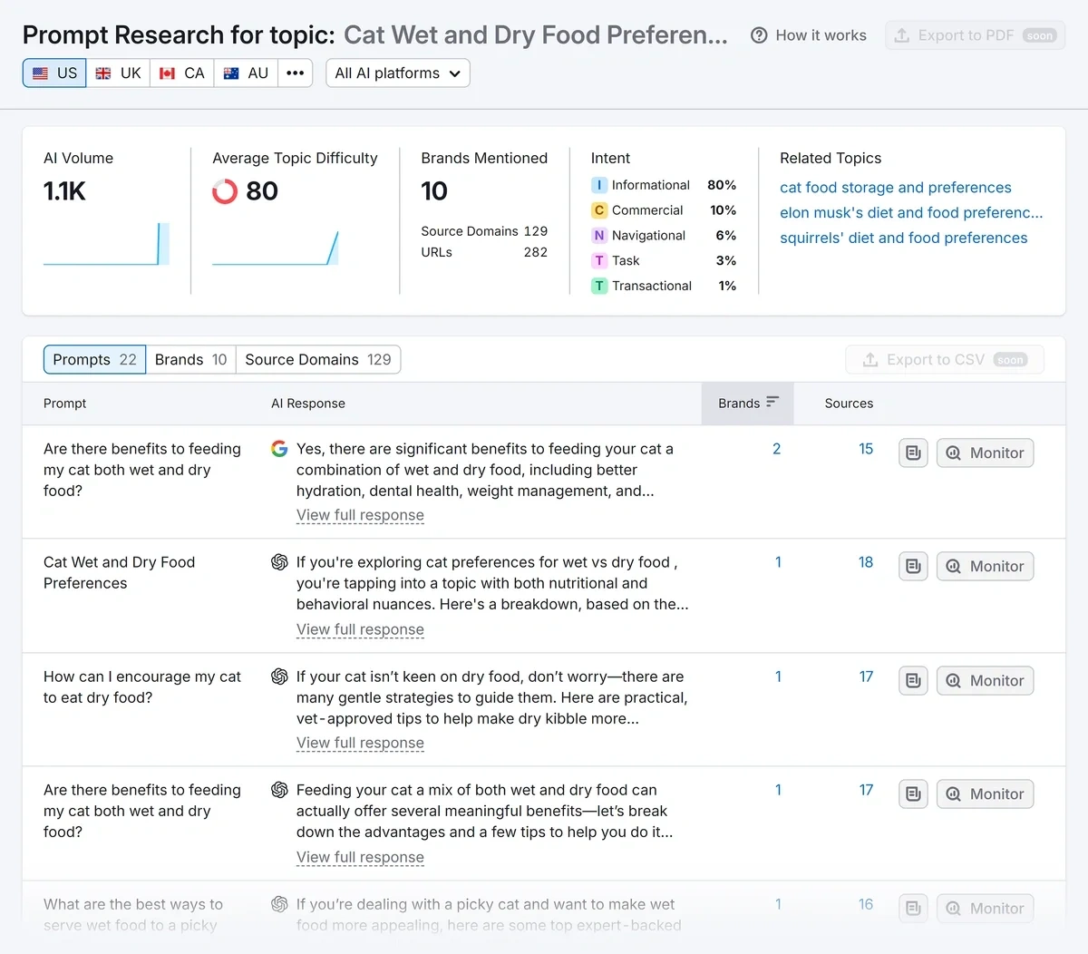1088x954 pixels.
Task: Click the ChatGPT icon on the picky cat prompt row
Action: [279, 903]
